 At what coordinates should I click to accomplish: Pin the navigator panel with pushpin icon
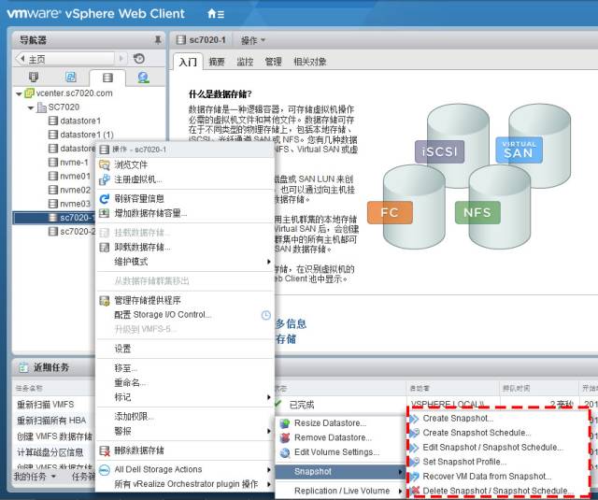click(x=158, y=39)
